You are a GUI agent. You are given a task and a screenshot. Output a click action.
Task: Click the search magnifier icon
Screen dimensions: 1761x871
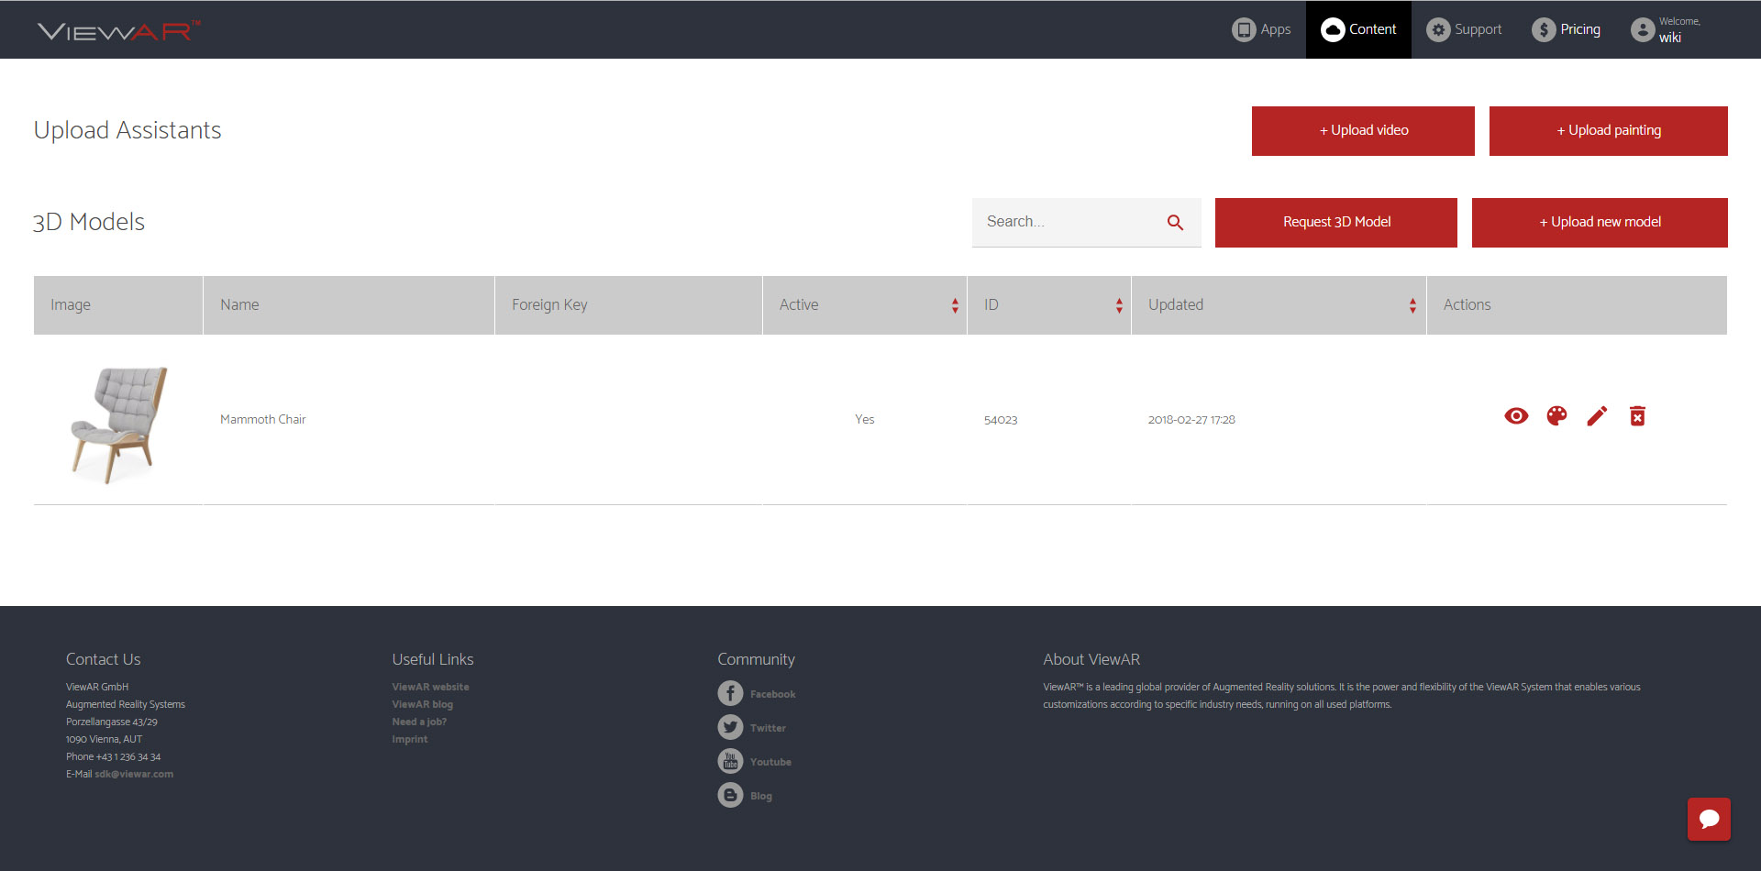[x=1175, y=222]
